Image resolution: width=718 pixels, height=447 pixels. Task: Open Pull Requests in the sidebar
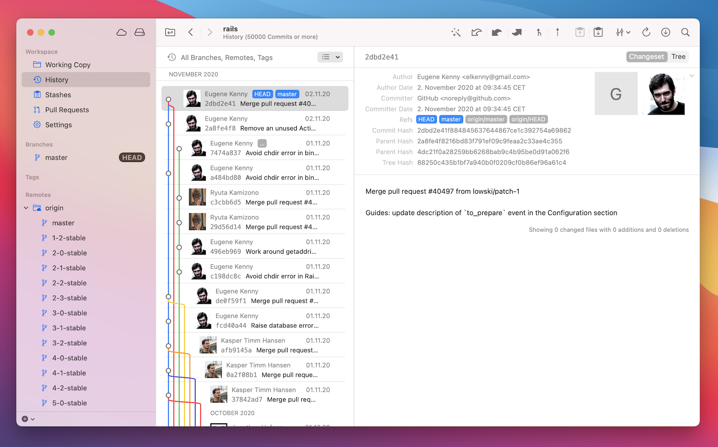[67, 110]
